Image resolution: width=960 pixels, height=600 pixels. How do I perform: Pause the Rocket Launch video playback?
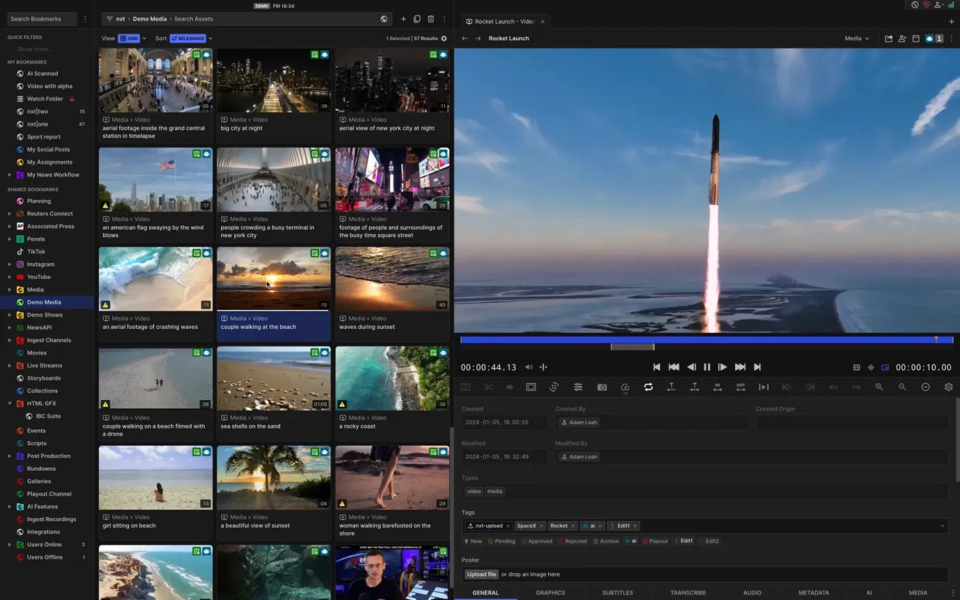coord(707,367)
